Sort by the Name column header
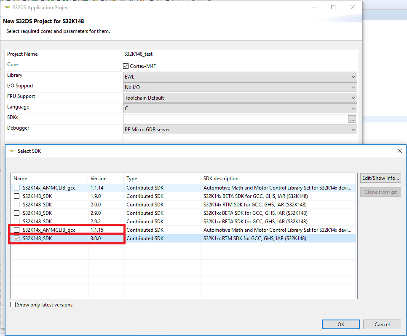The height and width of the screenshot is (336, 407). point(49,179)
